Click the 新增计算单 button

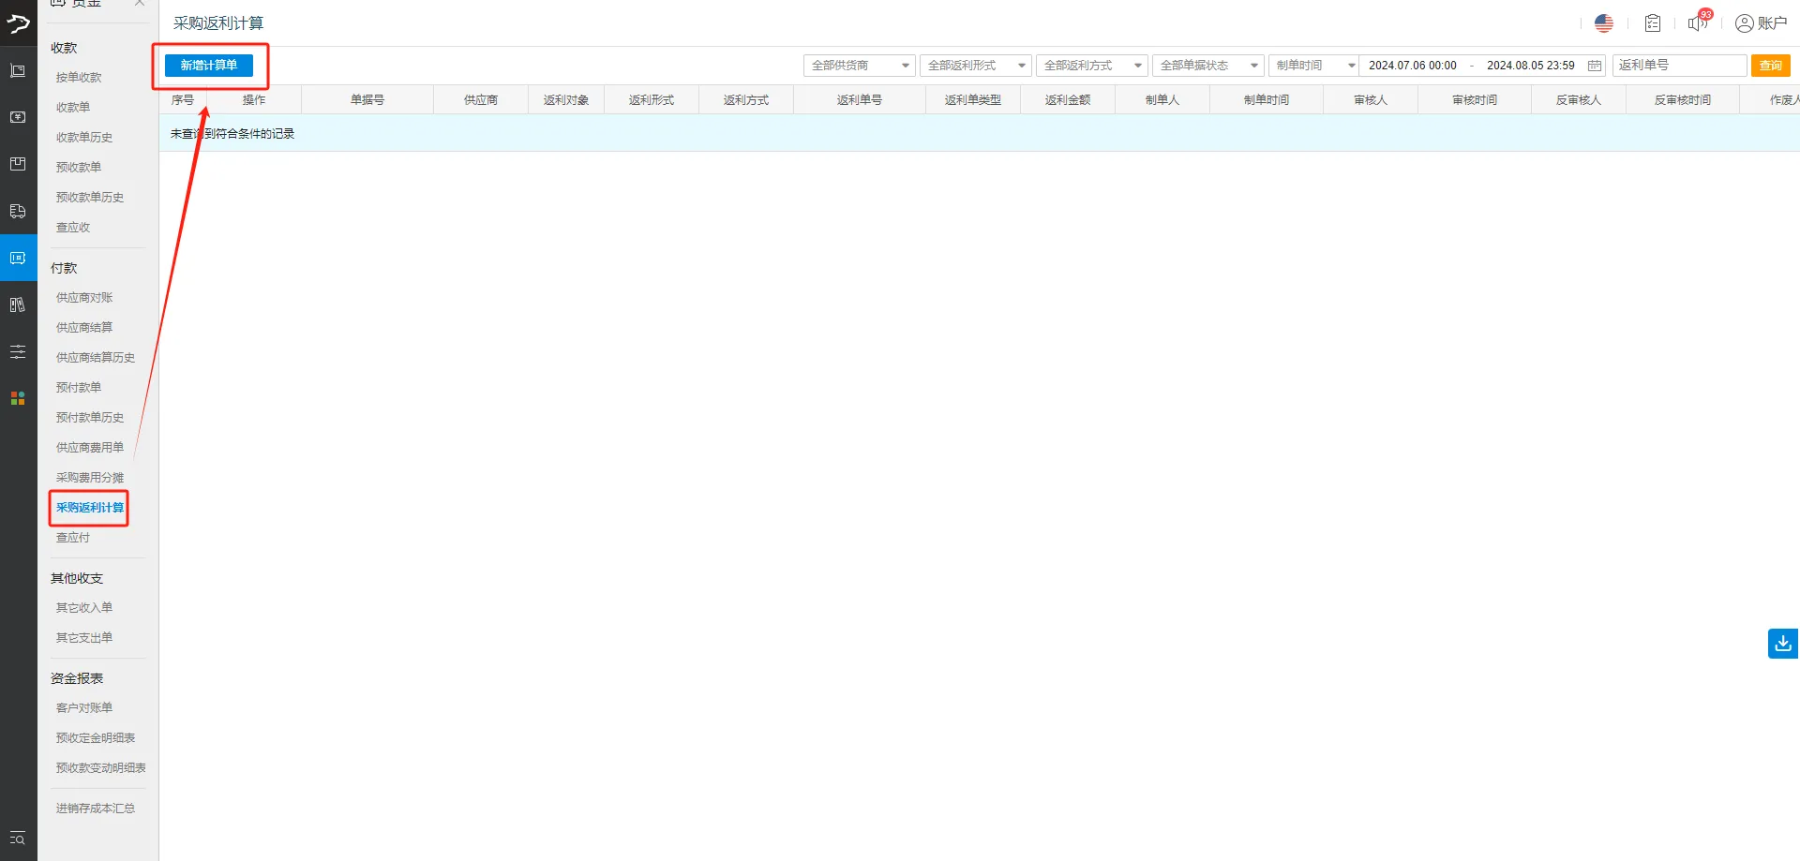point(209,66)
